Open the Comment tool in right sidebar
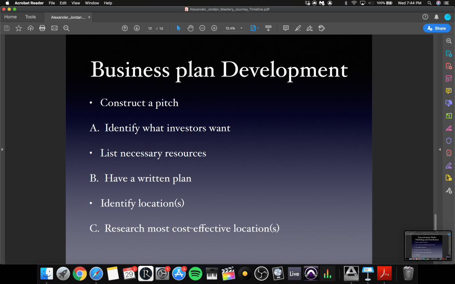The width and height of the screenshot is (455, 284). pyautogui.click(x=449, y=91)
